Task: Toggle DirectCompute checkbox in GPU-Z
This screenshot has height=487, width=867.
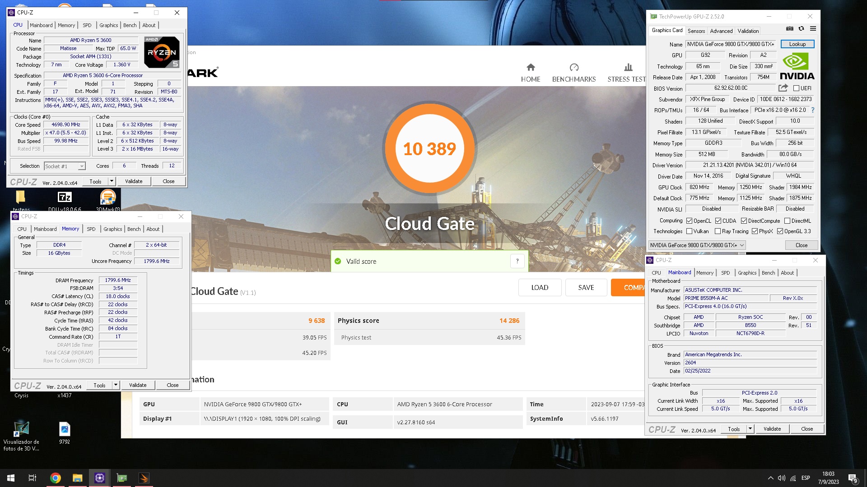Action: (744, 221)
